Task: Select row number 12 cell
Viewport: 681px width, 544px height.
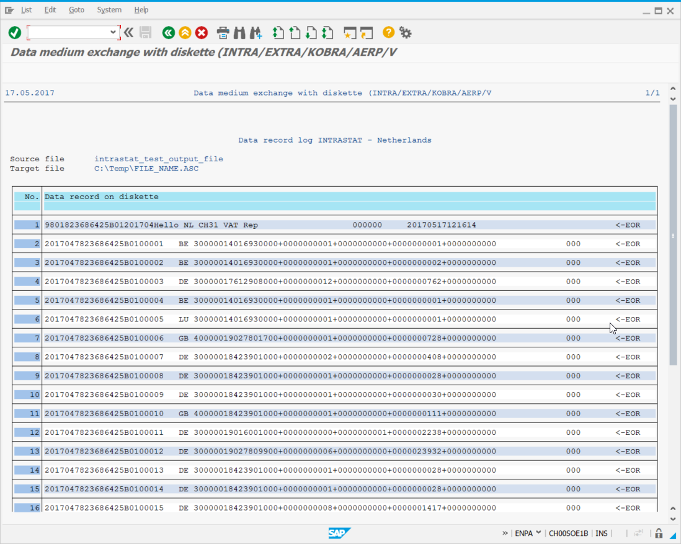Action: [x=27, y=432]
